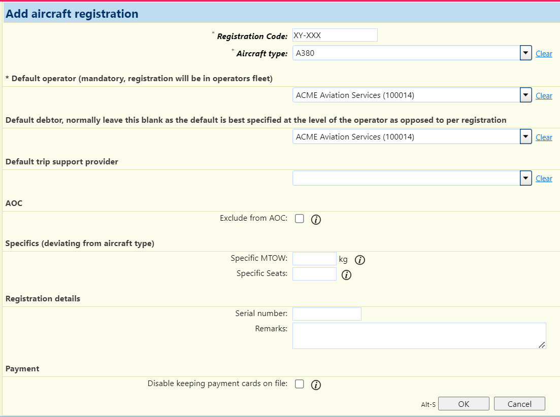This screenshot has height=417, width=560.
Task: Click the Specific MTOW label
Action: (259, 258)
